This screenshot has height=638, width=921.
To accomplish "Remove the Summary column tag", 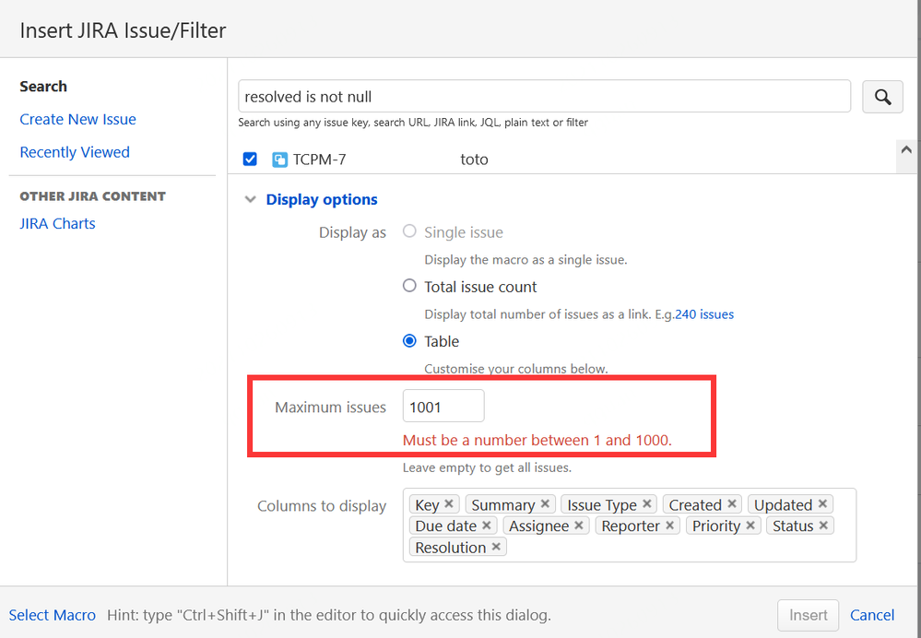I will [545, 503].
